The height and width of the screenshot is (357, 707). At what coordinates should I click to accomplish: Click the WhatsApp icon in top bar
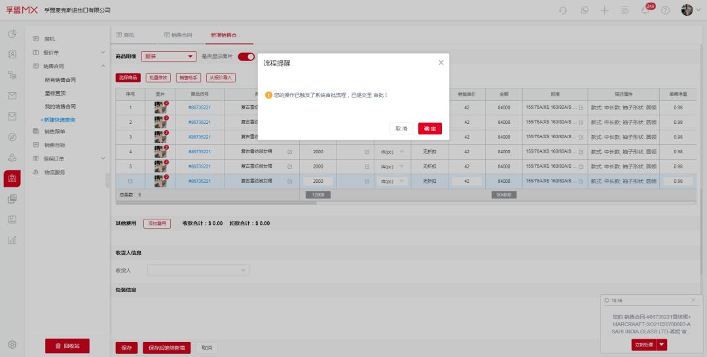tap(584, 10)
